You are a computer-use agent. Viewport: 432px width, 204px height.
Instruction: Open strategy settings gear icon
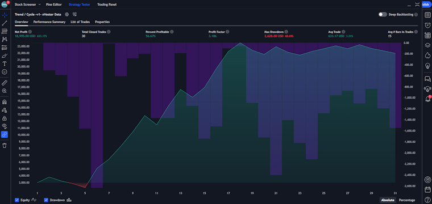point(67,15)
